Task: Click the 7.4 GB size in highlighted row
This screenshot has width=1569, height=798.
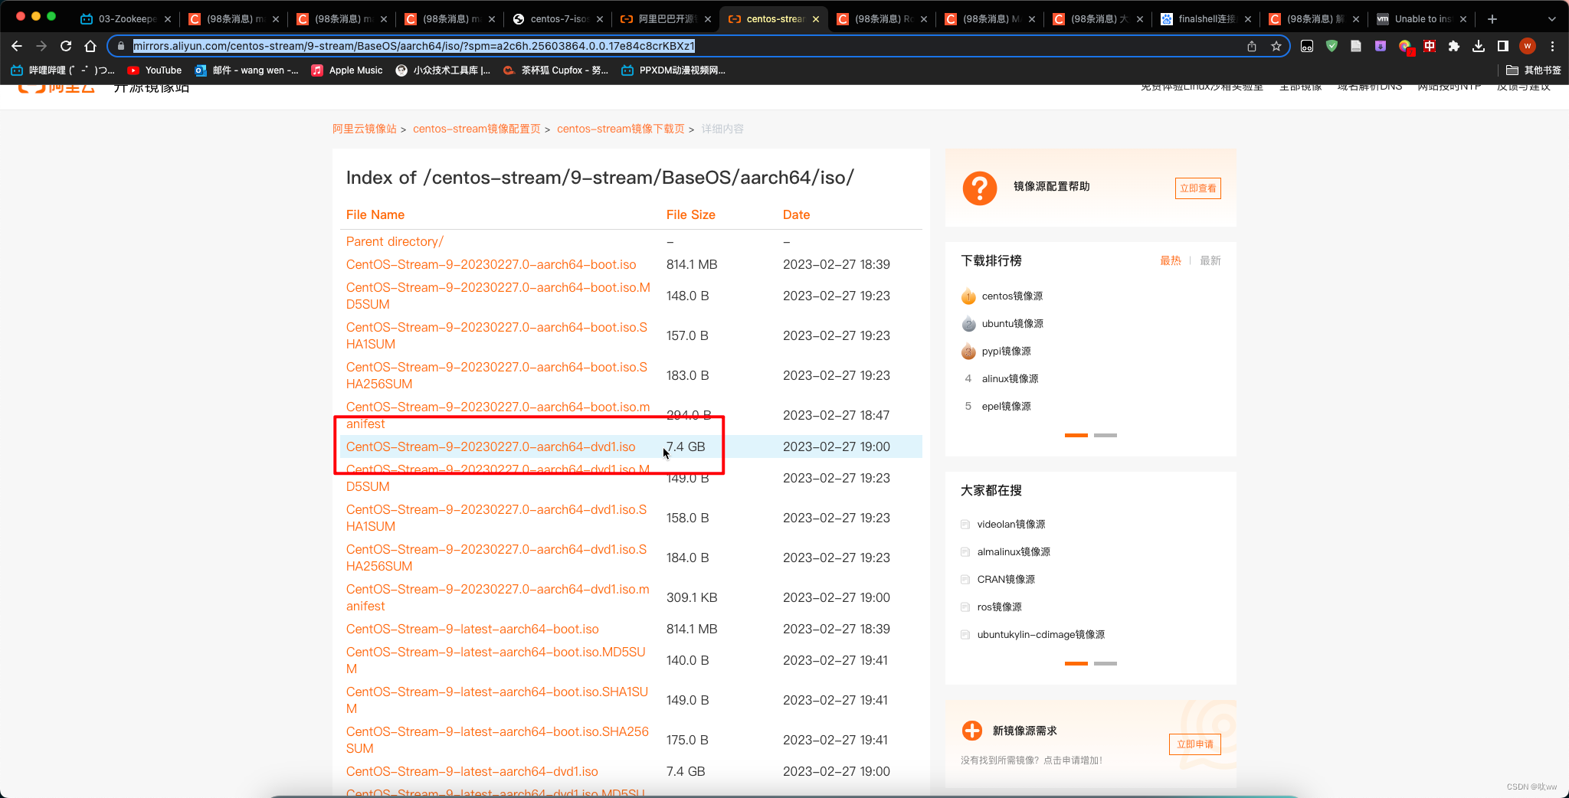Action: (686, 446)
